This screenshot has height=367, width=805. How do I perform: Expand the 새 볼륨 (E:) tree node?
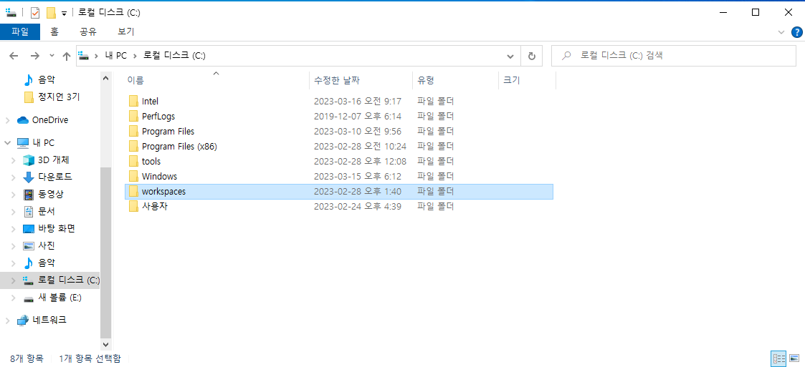coord(14,298)
